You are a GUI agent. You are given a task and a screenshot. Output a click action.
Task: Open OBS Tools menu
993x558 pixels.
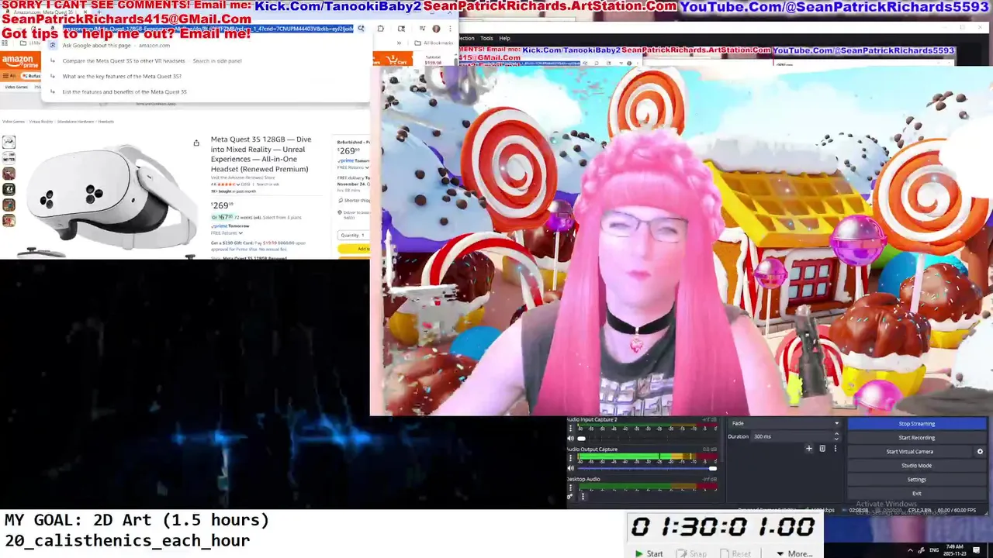[x=486, y=38]
